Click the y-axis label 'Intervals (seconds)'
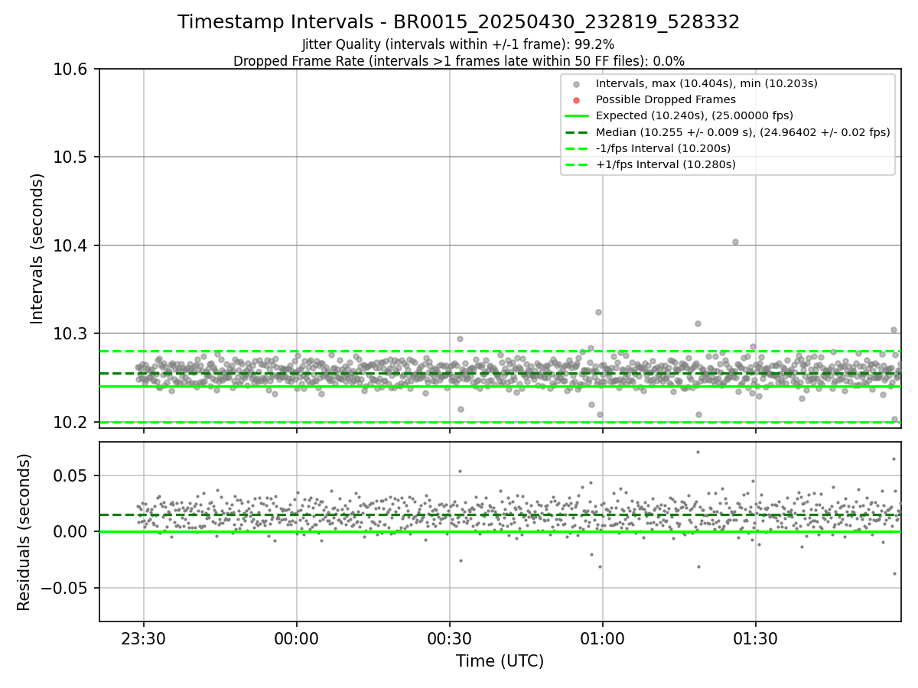 37,248
